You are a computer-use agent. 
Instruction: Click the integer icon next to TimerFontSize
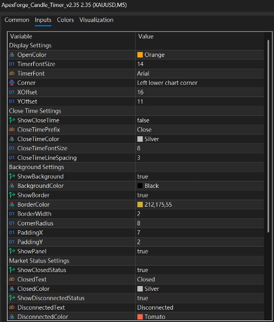(12, 64)
